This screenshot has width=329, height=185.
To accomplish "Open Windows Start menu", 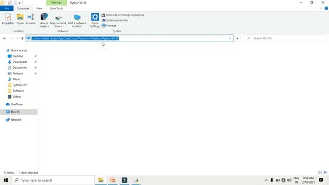I will coord(6,180).
